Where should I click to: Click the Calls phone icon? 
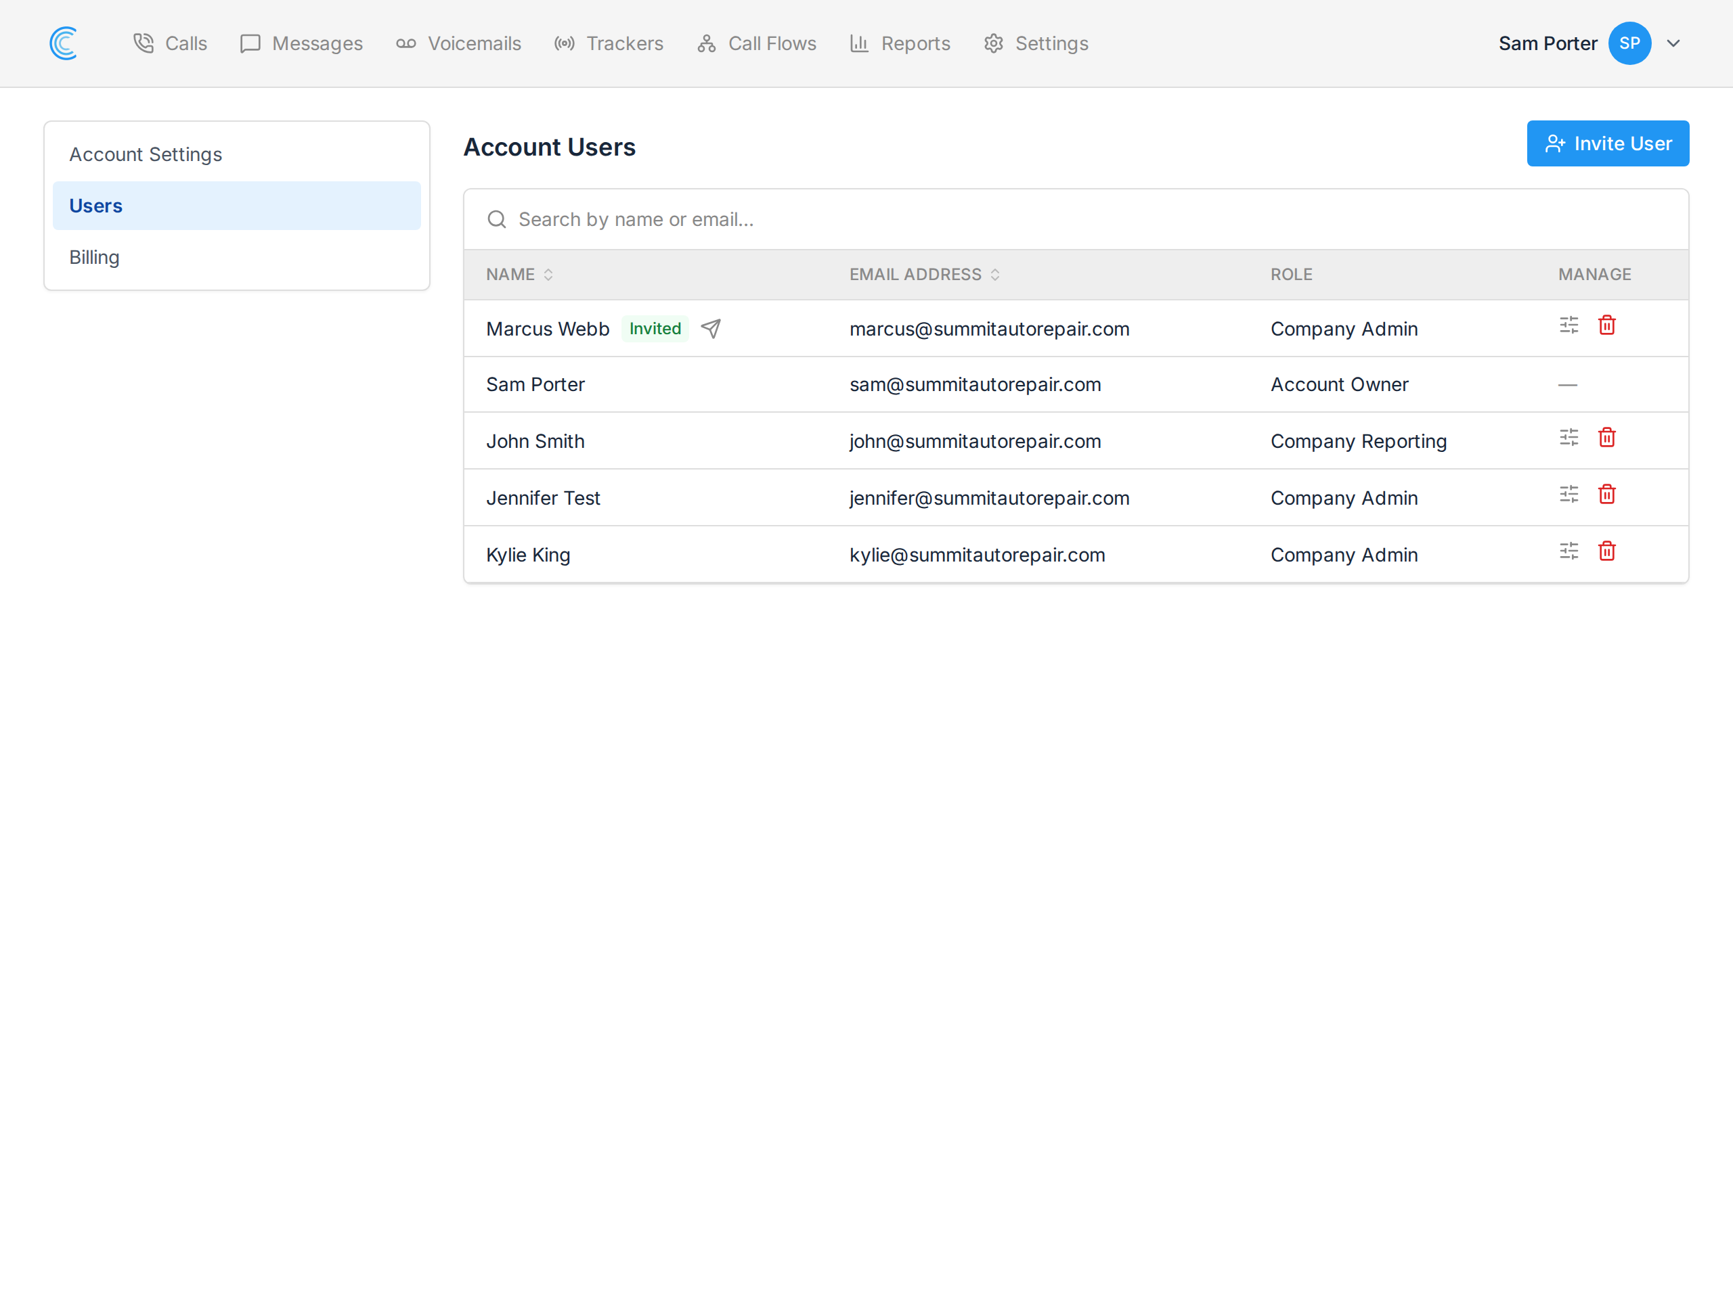144,44
